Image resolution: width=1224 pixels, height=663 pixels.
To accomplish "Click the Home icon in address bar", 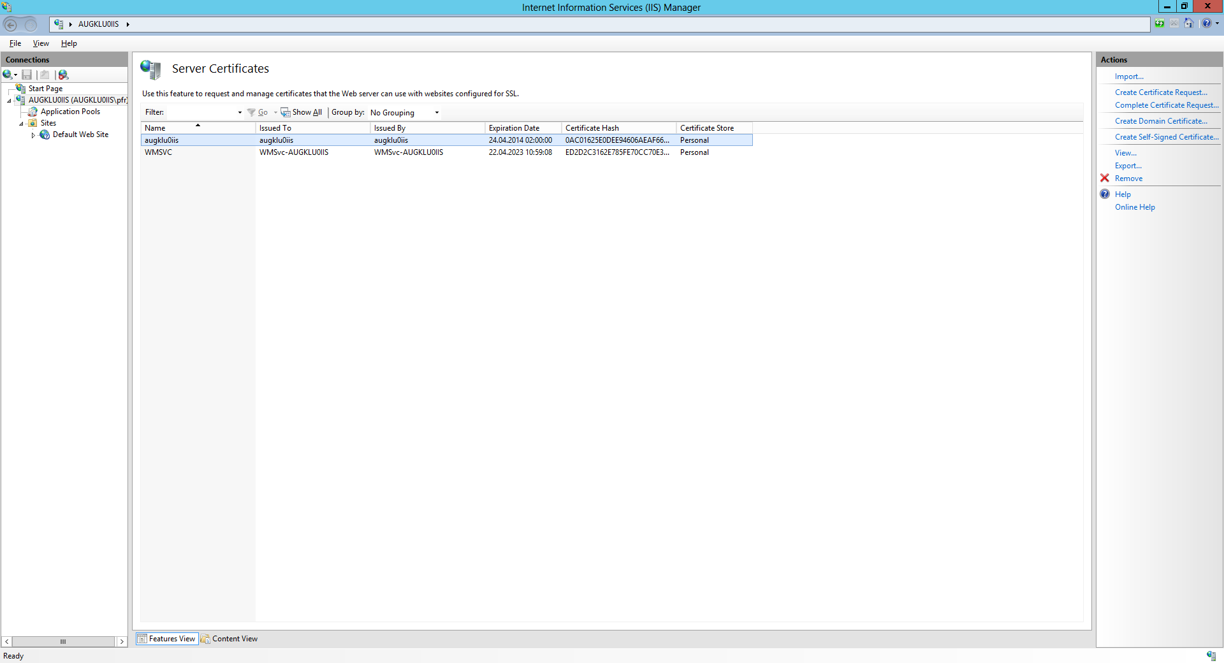I will pos(1188,24).
